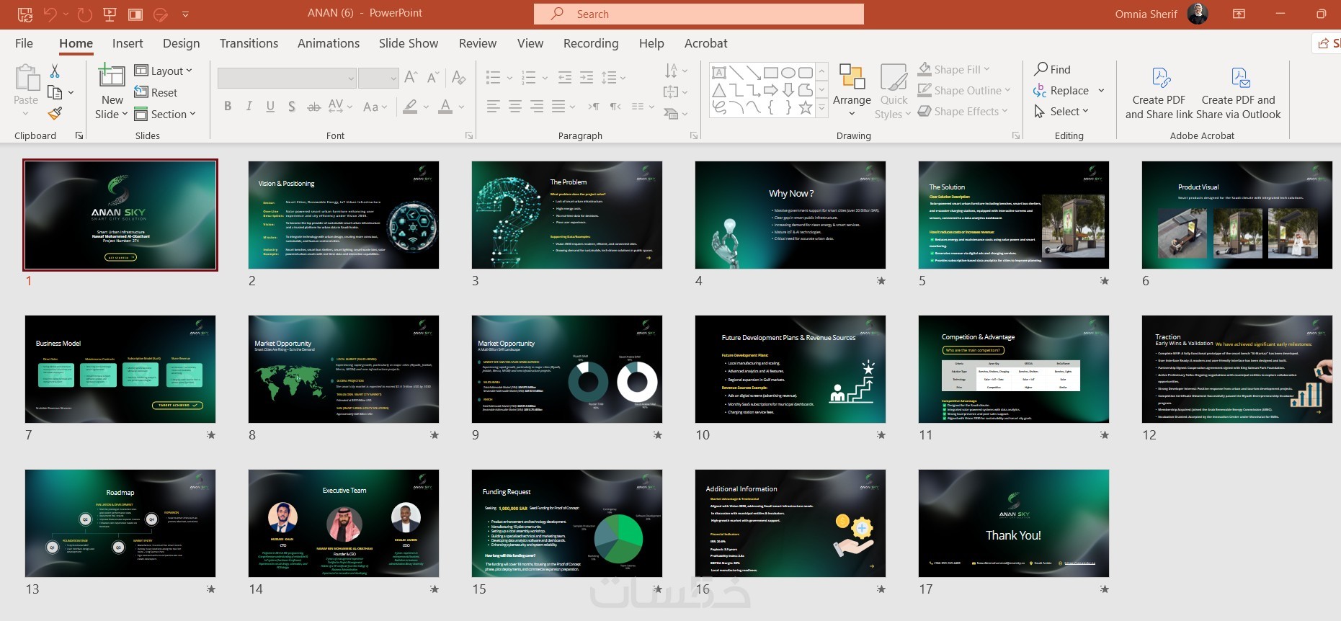Image resolution: width=1341 pixels, height=621 pixels.
Task: Open the font name combo box
Action: pos(287,78)
